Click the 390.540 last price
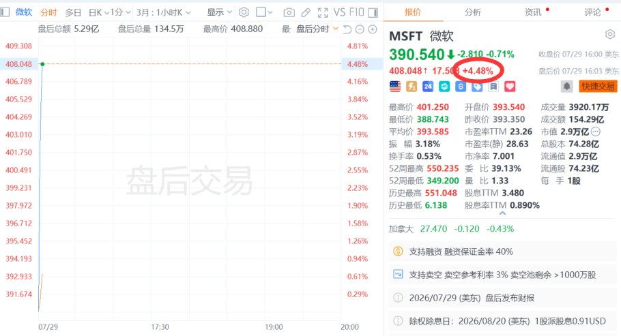Screen dimensions: 621x336 point(417,55)
